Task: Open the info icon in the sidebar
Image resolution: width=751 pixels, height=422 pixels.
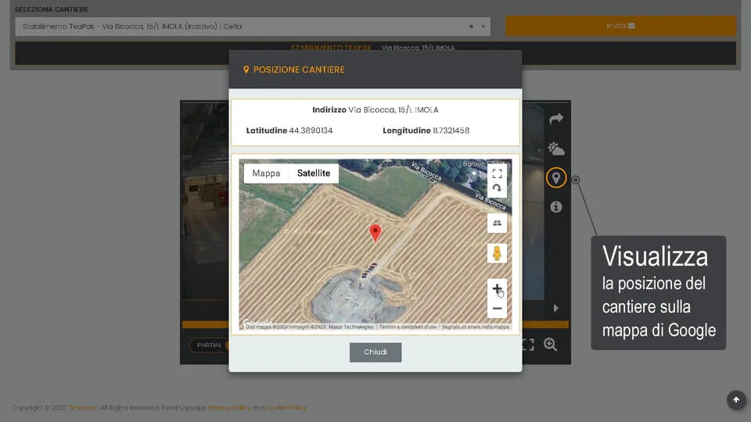Action: click(x=556, y=207)
